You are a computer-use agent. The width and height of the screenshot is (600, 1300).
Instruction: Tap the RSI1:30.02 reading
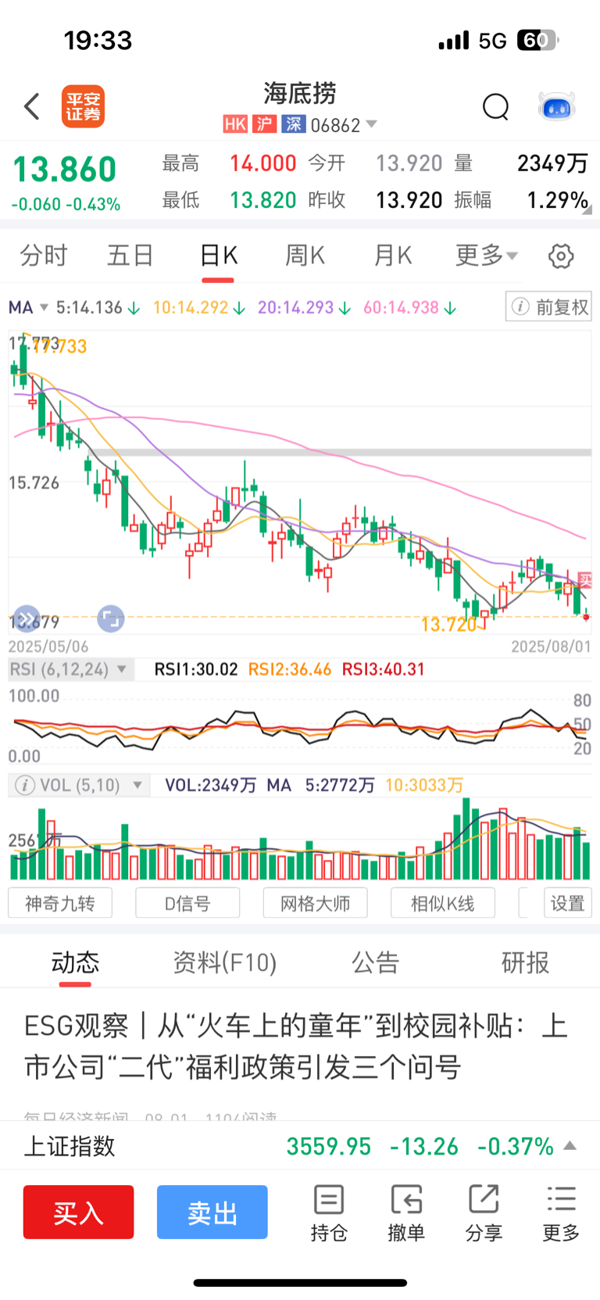(x=196, y=670)
